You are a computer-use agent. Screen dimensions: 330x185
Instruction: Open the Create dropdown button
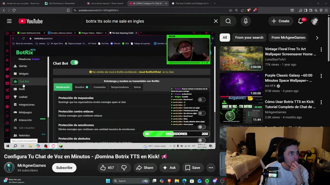click(x=280, y=21)
